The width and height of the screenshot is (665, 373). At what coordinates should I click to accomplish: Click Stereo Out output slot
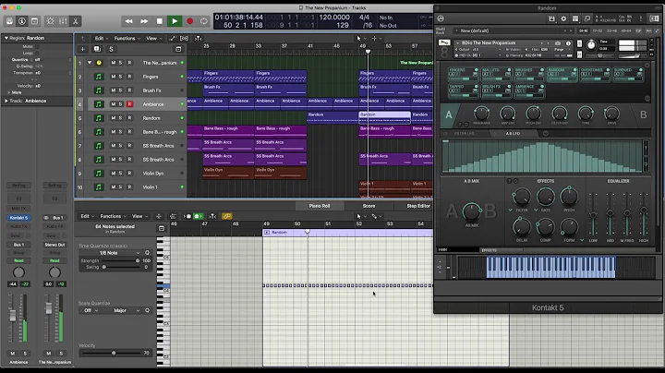54,245
